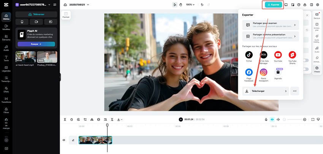
Task: Open the download dropdown in timeline toolbar
Action: tap(120, 119)
